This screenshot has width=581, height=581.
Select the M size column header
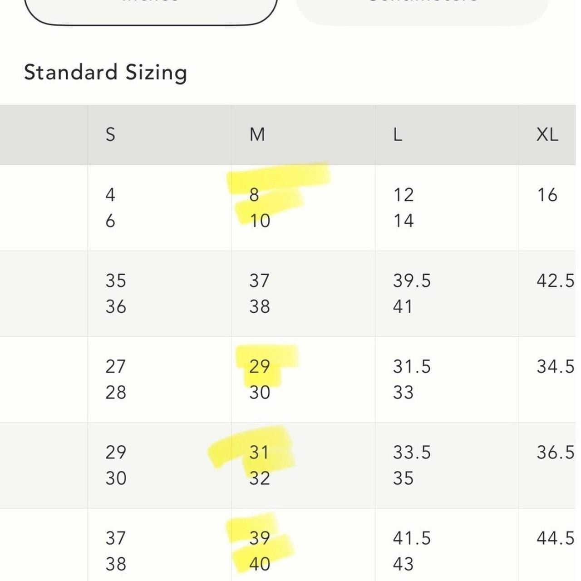point(257,134)
